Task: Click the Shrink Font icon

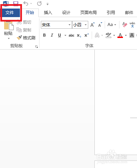Action: 100,25
